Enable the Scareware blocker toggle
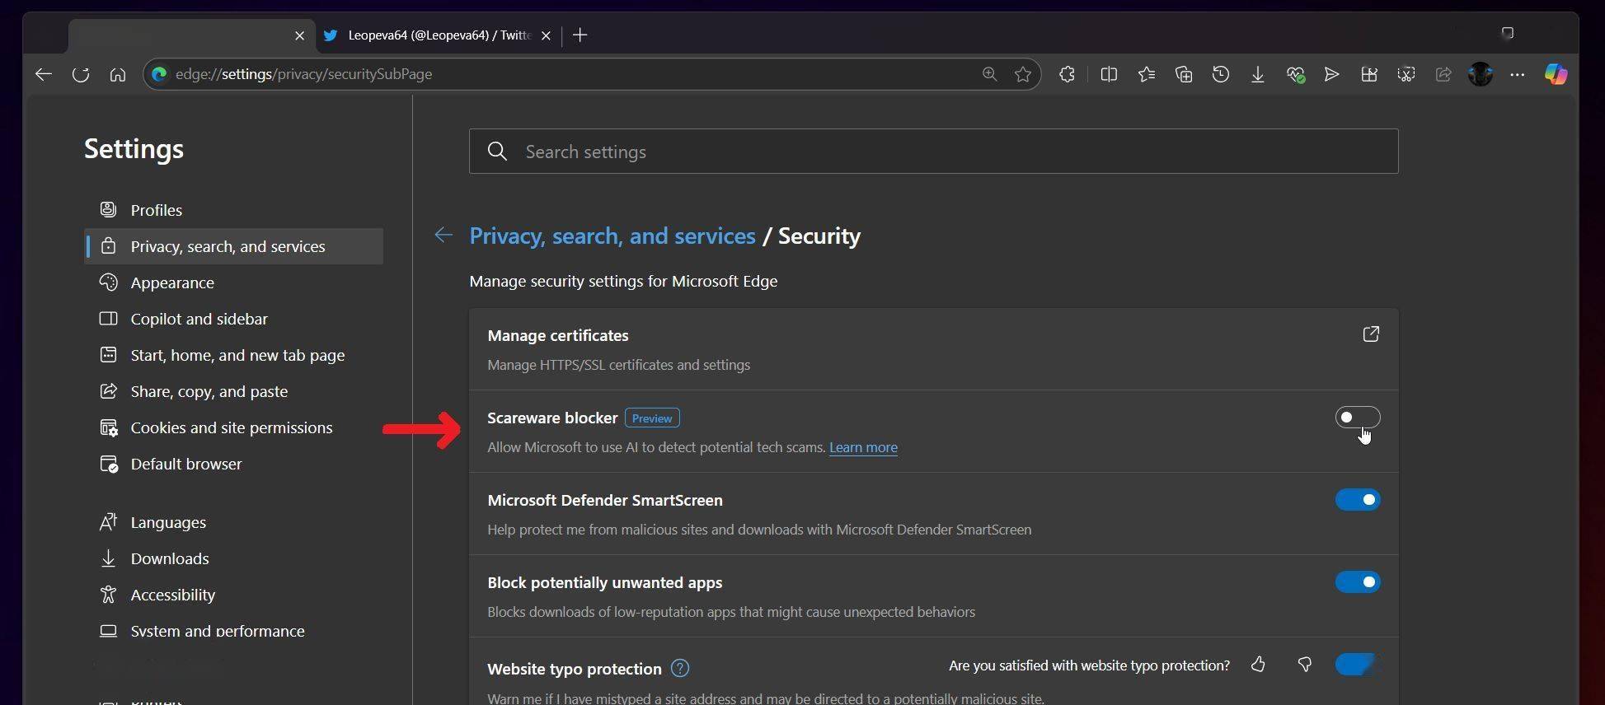 point(1358,418)
